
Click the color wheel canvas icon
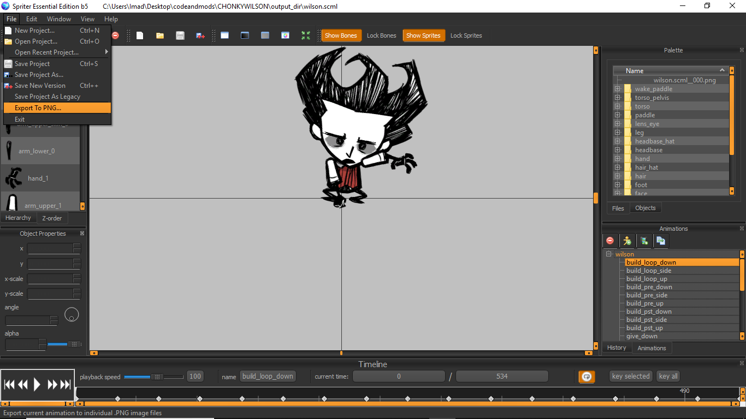tap(285, 35)
